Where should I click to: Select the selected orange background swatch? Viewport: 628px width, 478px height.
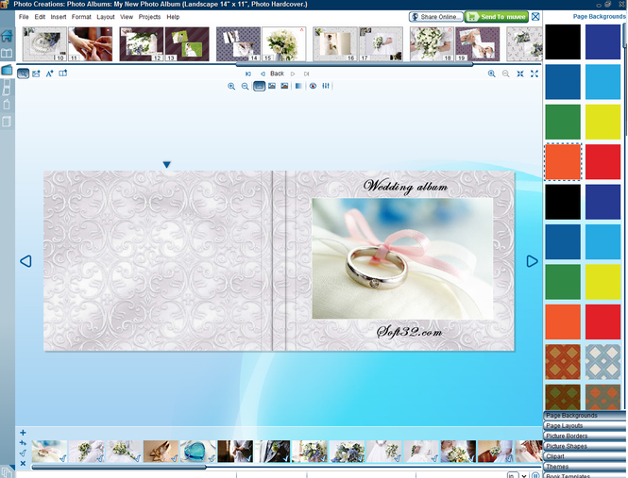click(x=563, y=161)
